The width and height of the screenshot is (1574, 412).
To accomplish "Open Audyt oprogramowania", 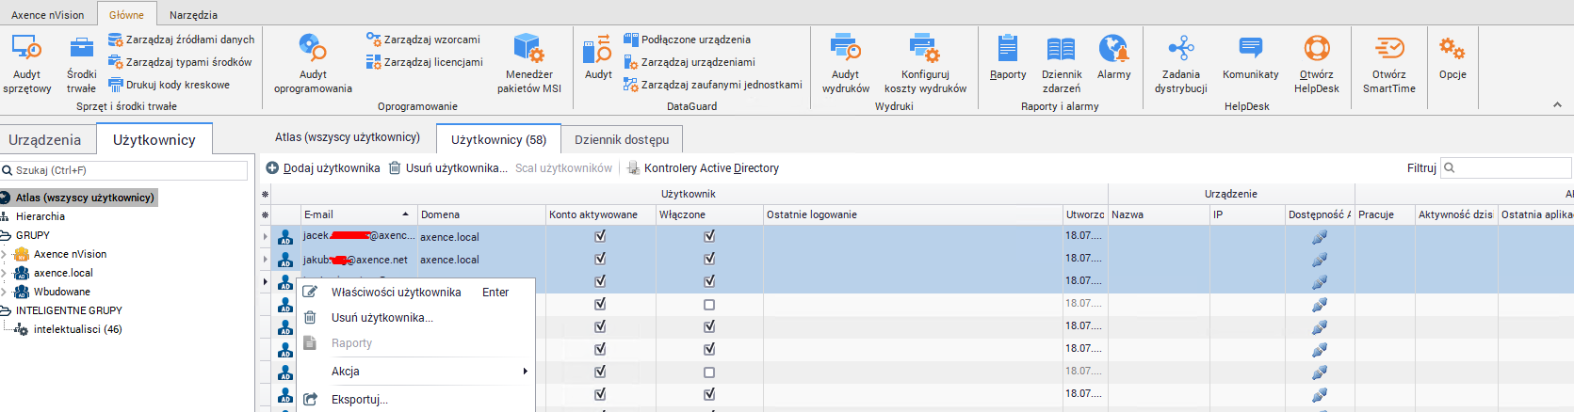I will pyautogui.click(x=313, y=64).
